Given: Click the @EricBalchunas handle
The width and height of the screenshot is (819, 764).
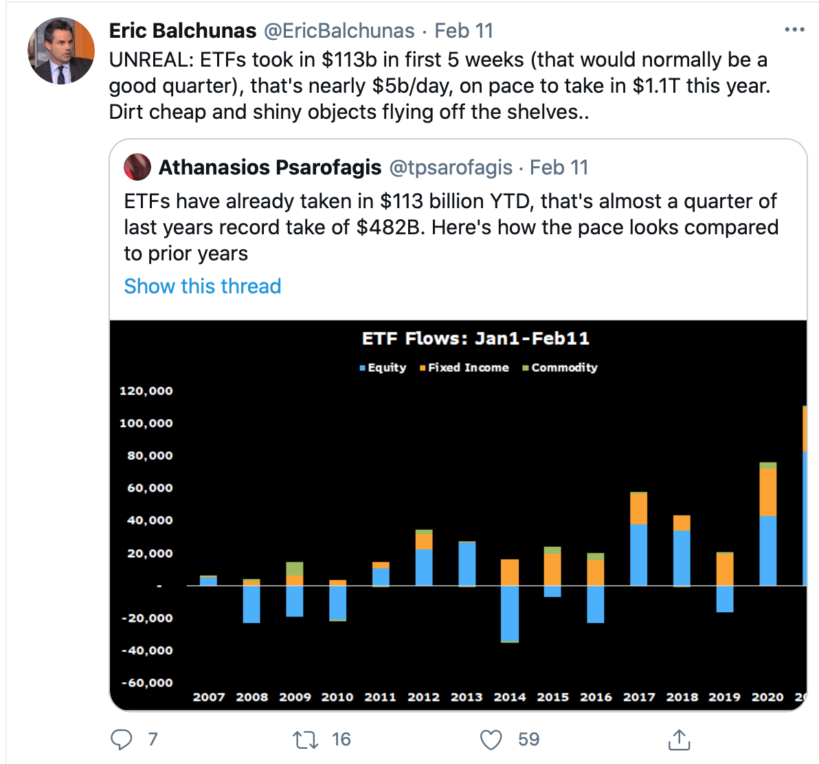Looking at the screenshot, I should click(339, 31).
